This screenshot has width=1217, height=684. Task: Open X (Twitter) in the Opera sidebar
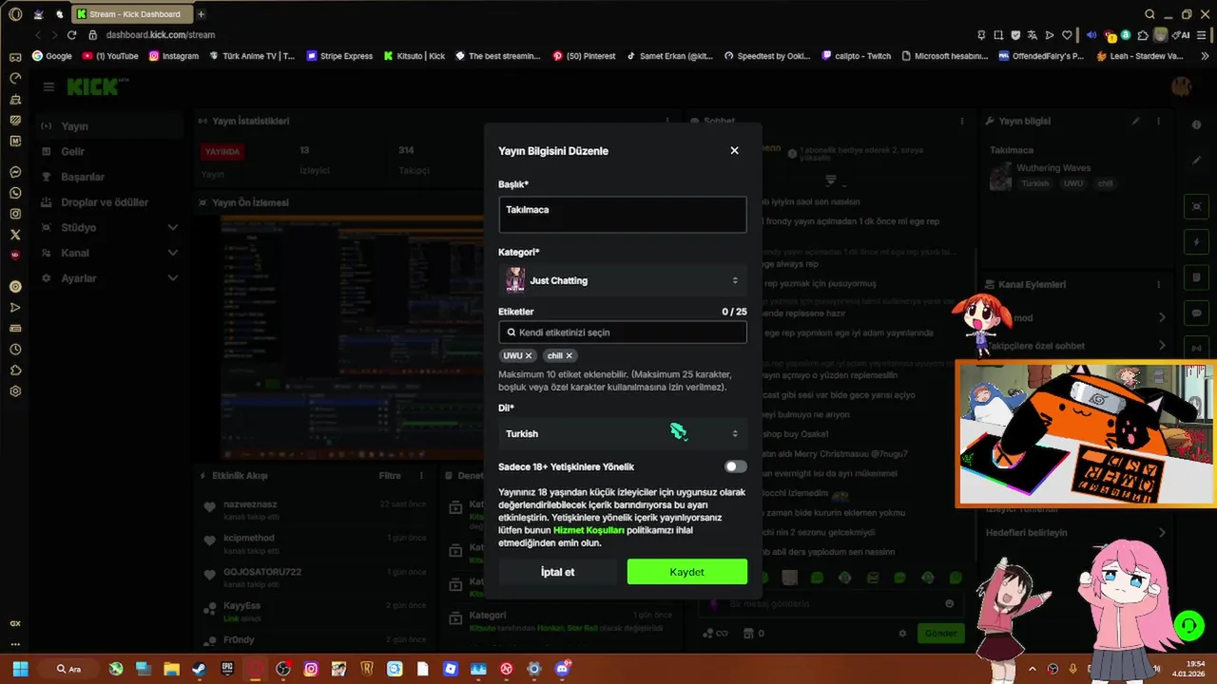(x=15, y=235)
